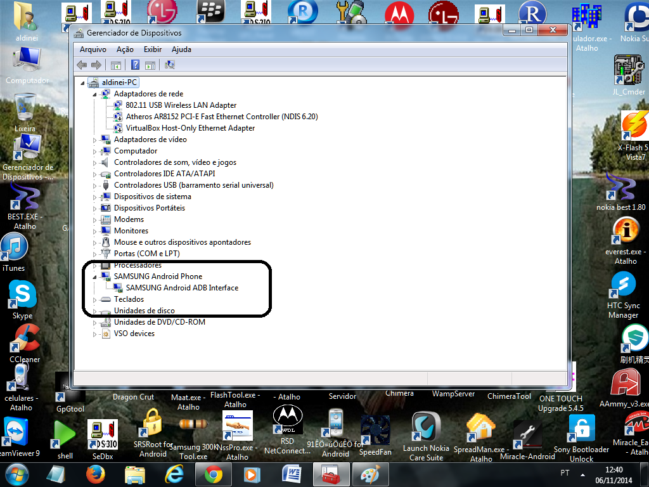Open the Ação menu

pos(125,49)
